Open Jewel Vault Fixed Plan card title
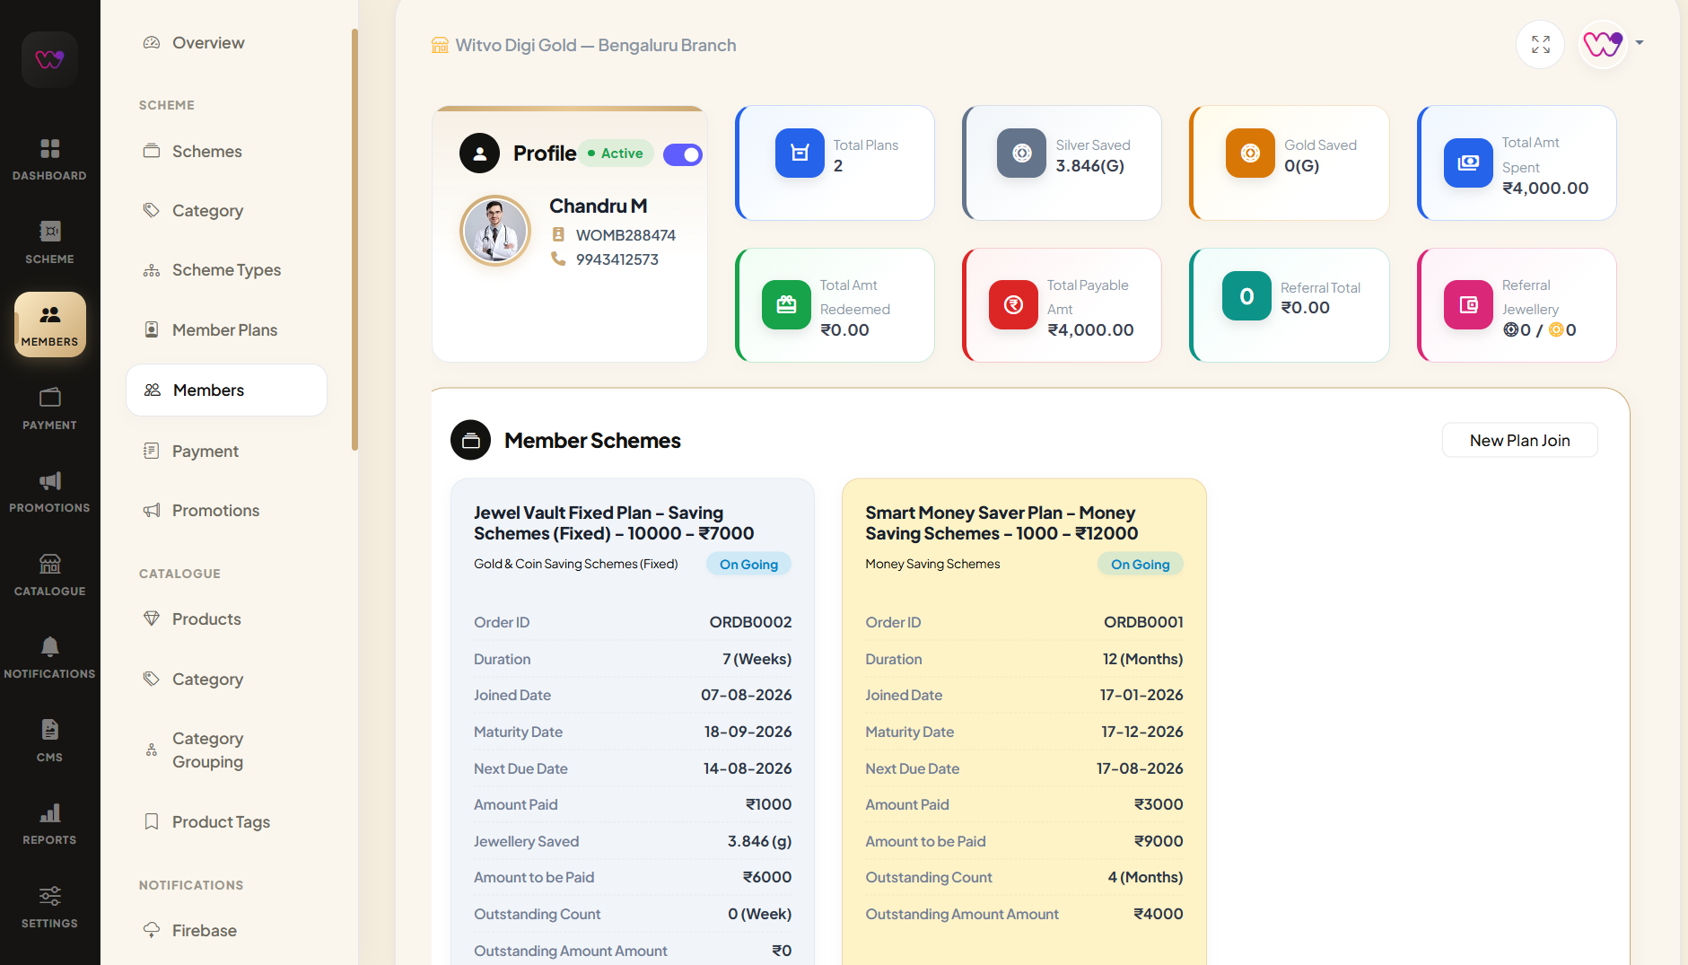Viewport: 1688px width, 965px height. coord(614,523)
